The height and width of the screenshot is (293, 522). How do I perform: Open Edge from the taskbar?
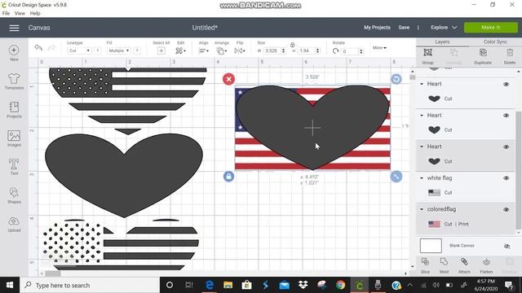209,285
